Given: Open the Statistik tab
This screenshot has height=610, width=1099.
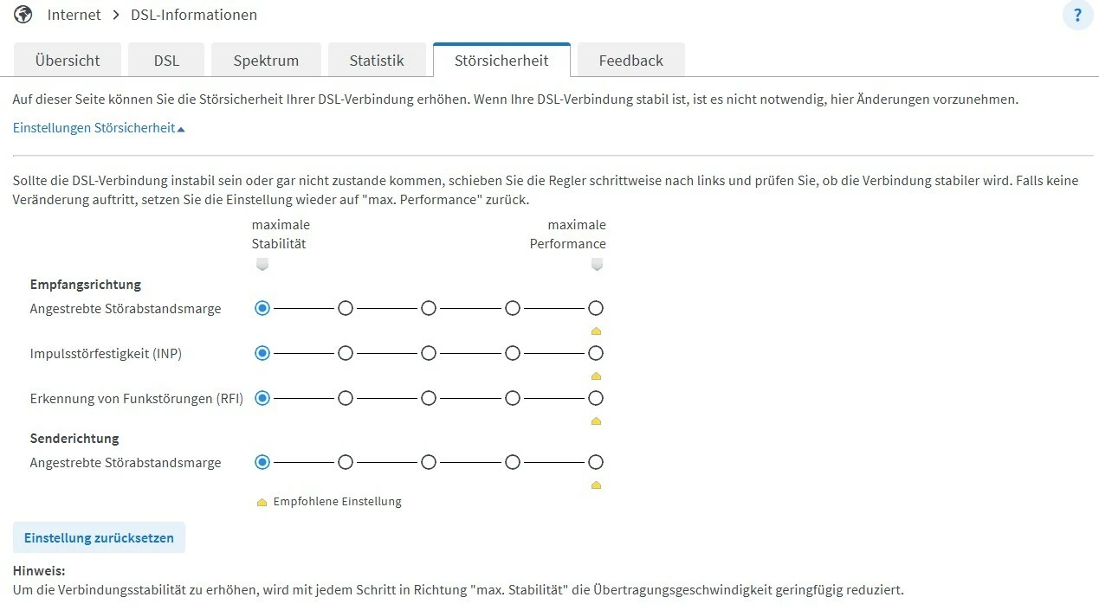Looking at the screenshot, I should pyautogui.click(x=377, y=61).
